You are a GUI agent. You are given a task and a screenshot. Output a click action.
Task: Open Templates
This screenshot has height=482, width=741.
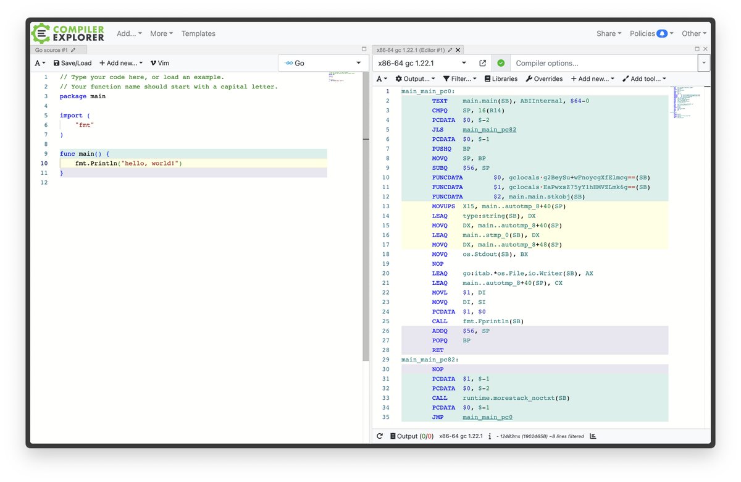198,33
